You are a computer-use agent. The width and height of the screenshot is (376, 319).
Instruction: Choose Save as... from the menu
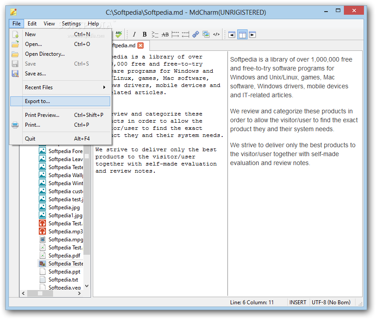(x=60, y=74)
